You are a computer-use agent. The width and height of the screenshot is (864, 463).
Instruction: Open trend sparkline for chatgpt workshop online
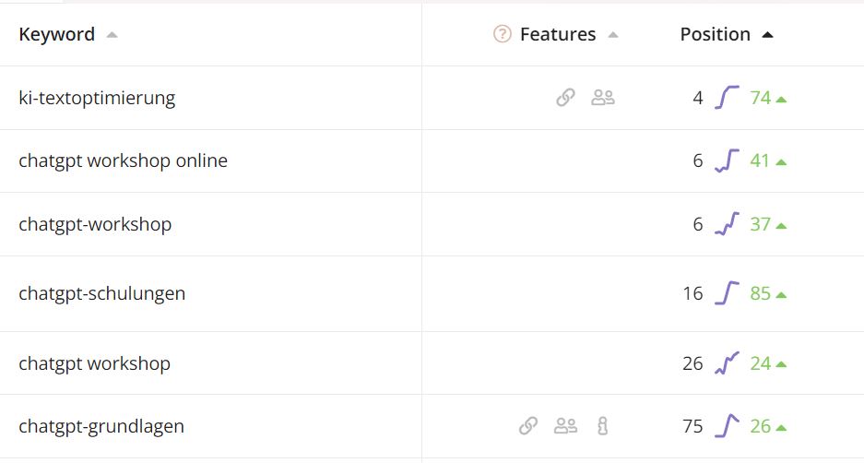tap(727, 160)
